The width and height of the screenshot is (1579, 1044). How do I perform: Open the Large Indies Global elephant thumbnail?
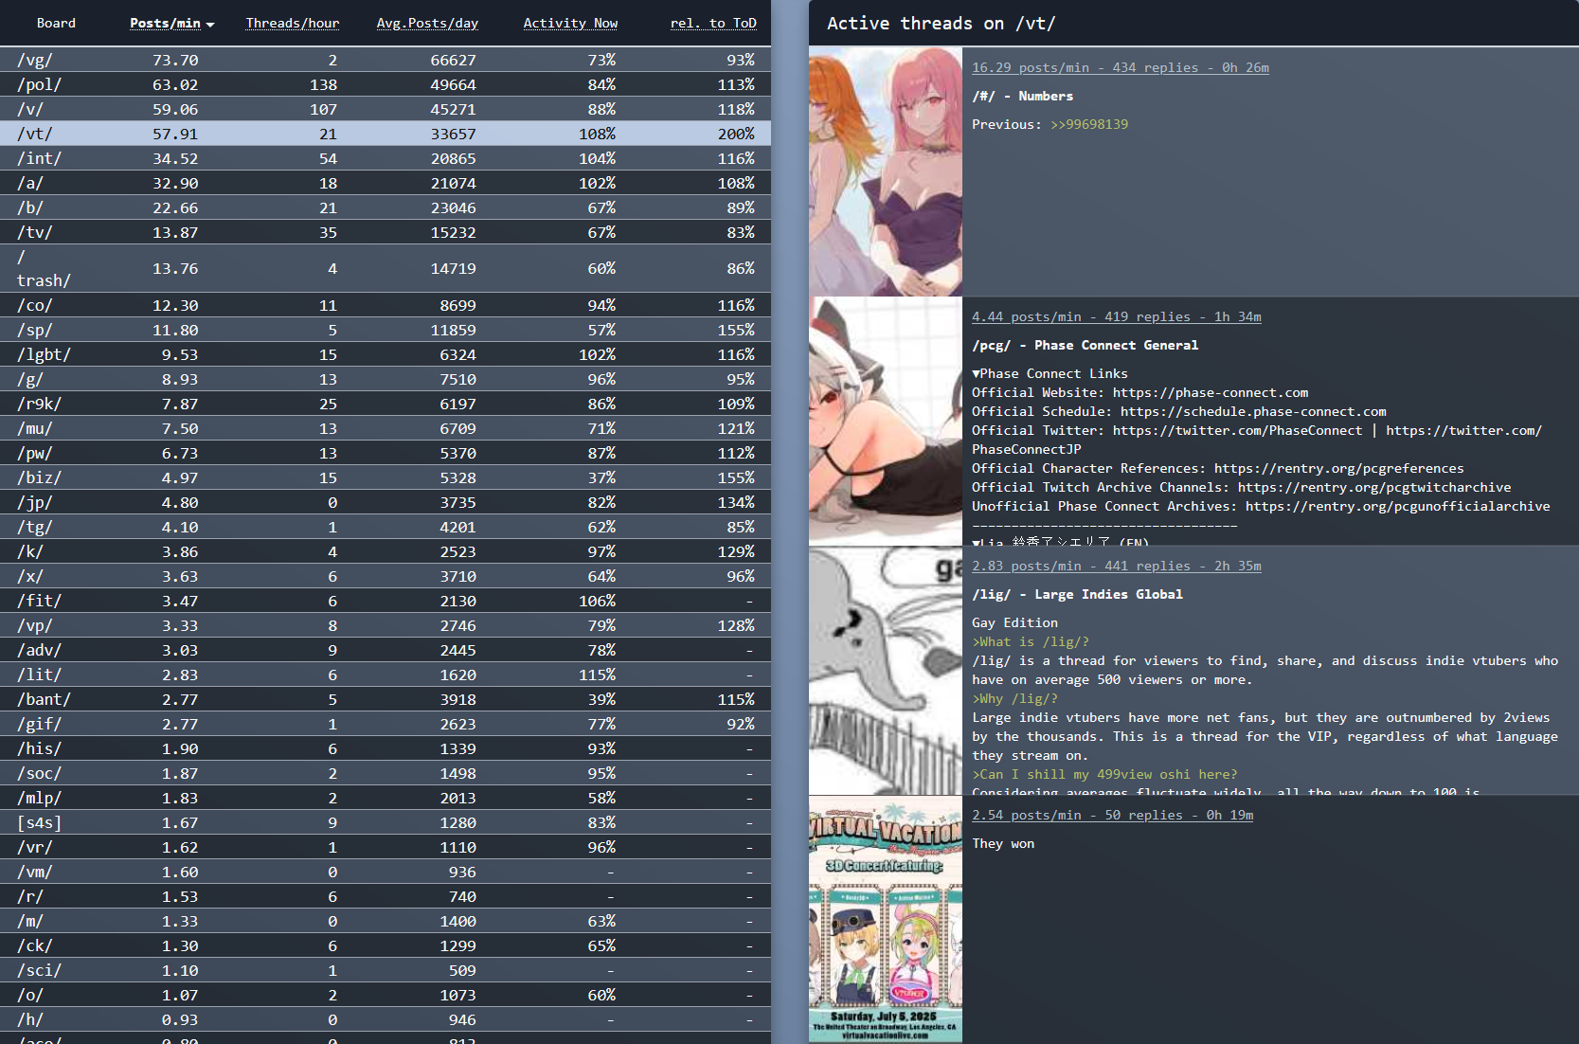885,670
